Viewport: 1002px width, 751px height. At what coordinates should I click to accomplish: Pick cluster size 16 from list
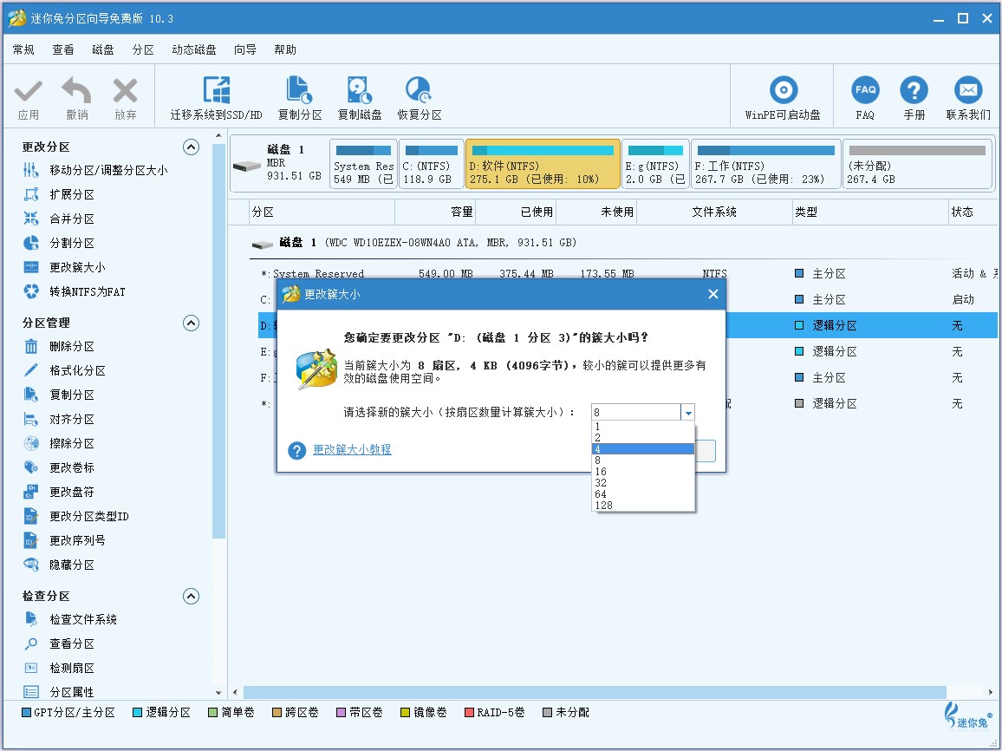click(x=643, y=472)
